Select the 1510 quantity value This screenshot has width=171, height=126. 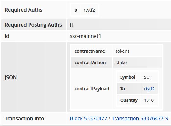pos(149,100)
